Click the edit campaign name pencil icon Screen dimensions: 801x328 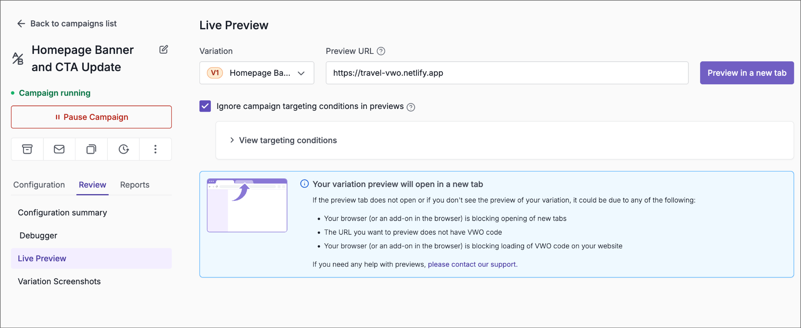(163, 50)
